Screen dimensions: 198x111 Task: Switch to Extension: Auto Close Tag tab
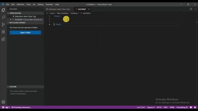coord(59,9)
